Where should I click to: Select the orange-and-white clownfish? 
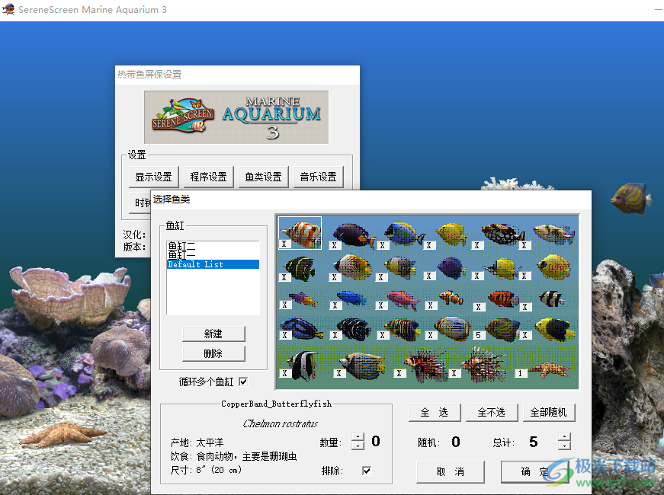[451, 298]
